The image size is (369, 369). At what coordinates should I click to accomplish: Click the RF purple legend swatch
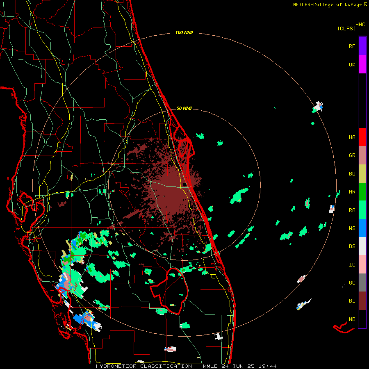362,46
